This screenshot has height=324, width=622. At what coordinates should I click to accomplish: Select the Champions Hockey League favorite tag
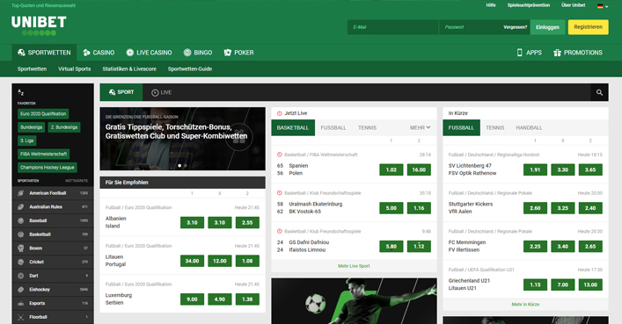[x=48, y=168]
